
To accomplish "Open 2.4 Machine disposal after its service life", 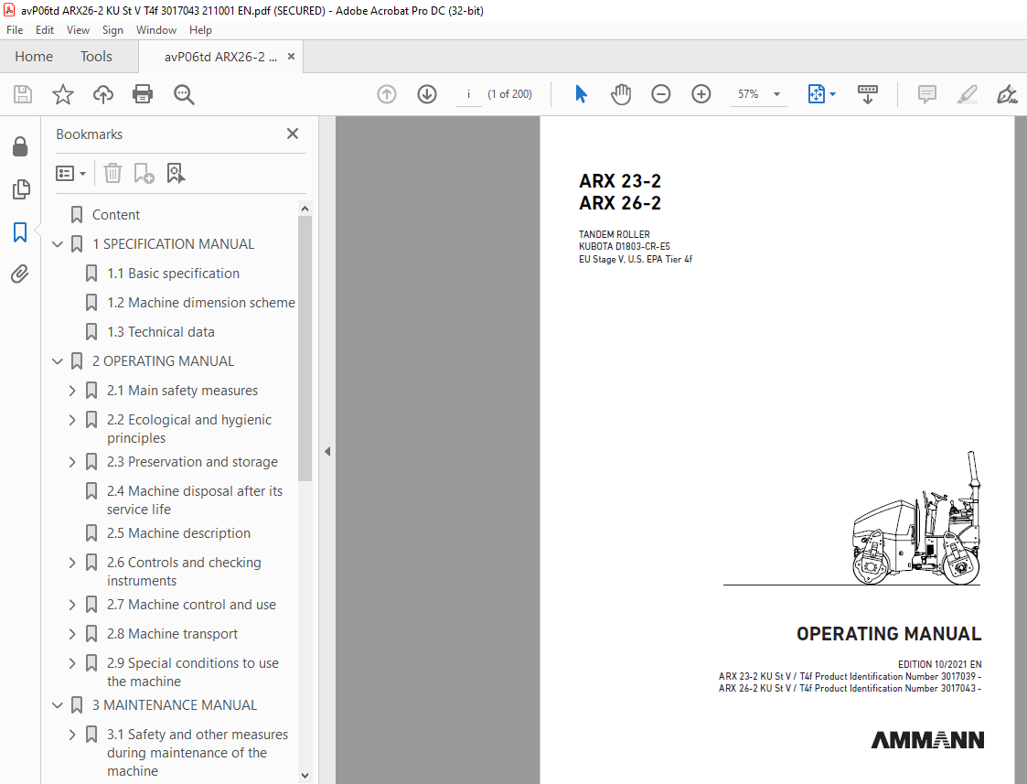I will click(195, 500).
